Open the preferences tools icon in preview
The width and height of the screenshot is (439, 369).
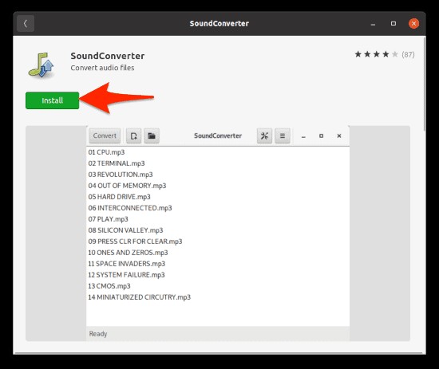pos(264,135)
